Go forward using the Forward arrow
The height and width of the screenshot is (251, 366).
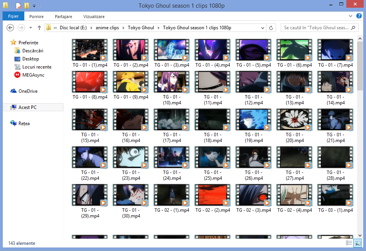(x=21, y=28)
